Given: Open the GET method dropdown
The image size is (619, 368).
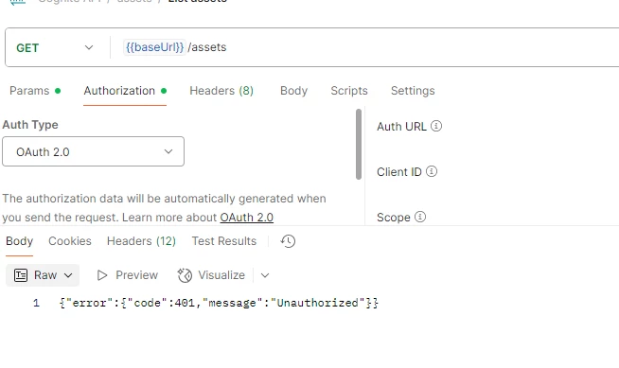Looking at the screenshot, I should (x=55, y=47).
